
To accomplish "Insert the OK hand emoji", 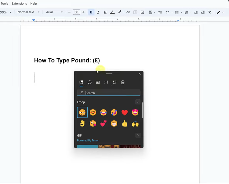I will click(82, 124).
